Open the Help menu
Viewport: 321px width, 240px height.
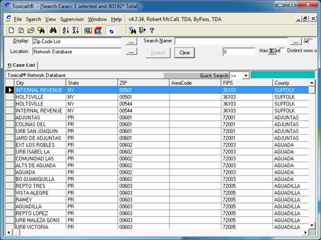(x=117, y=19)
